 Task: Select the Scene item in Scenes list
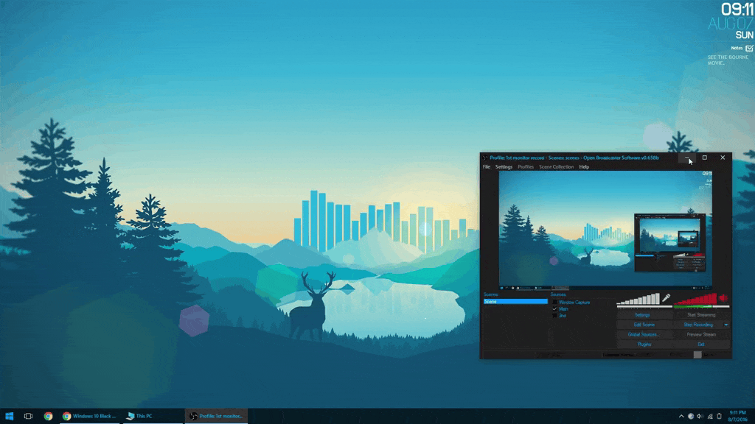(x=515, y=302)
